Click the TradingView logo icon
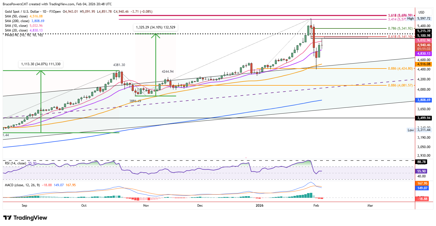 click(7, 218)
